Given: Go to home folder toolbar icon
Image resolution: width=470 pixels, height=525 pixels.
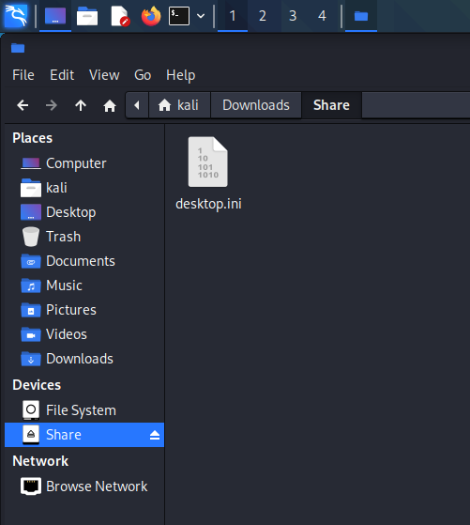Looking at the screenshot, I should [110, 106].
